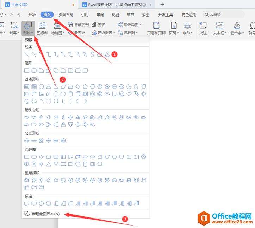
Task: Pick the diamond shape in 基本形状
Action: [x=78, y=86]
